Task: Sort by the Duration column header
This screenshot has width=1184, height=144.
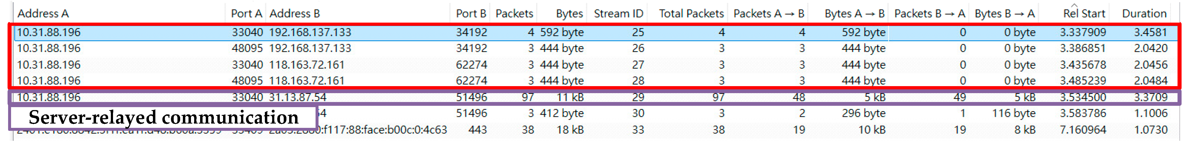Action: coord(1144,14)
